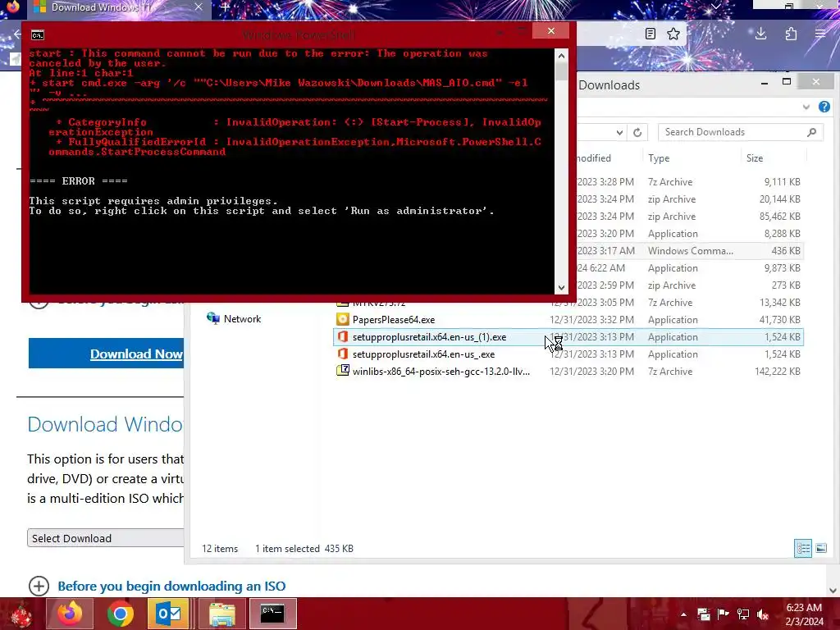This screenshot has width=840, height=630.
Task: Open address bar history dropdown in Explorer
Action: point(619,132)
